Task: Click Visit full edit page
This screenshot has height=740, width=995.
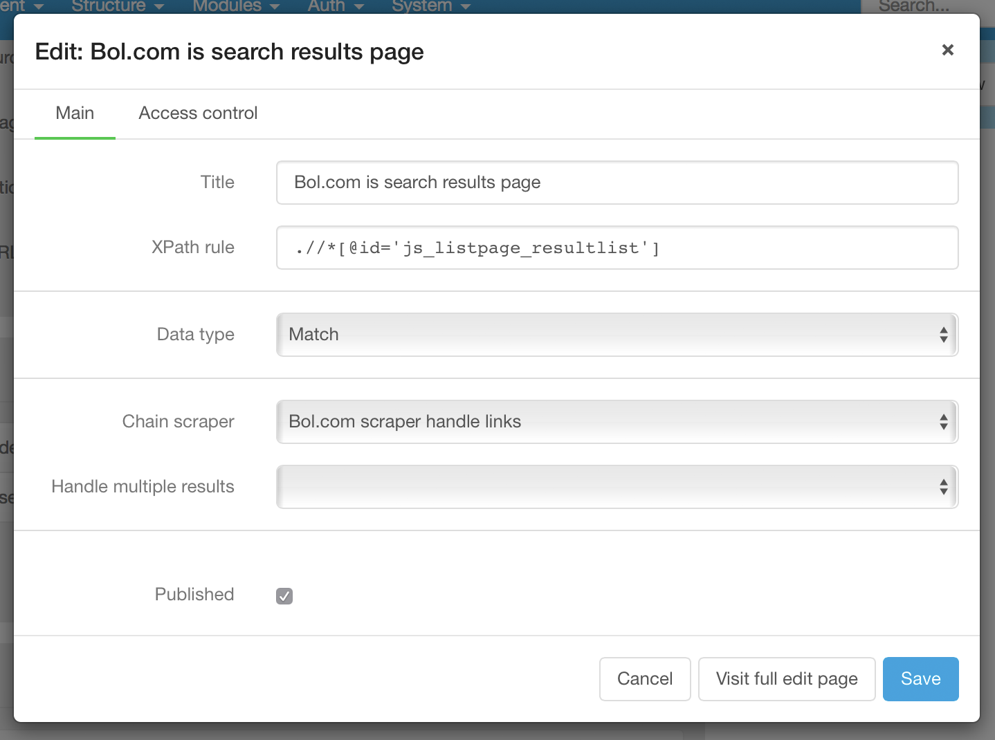Action: 786,679
